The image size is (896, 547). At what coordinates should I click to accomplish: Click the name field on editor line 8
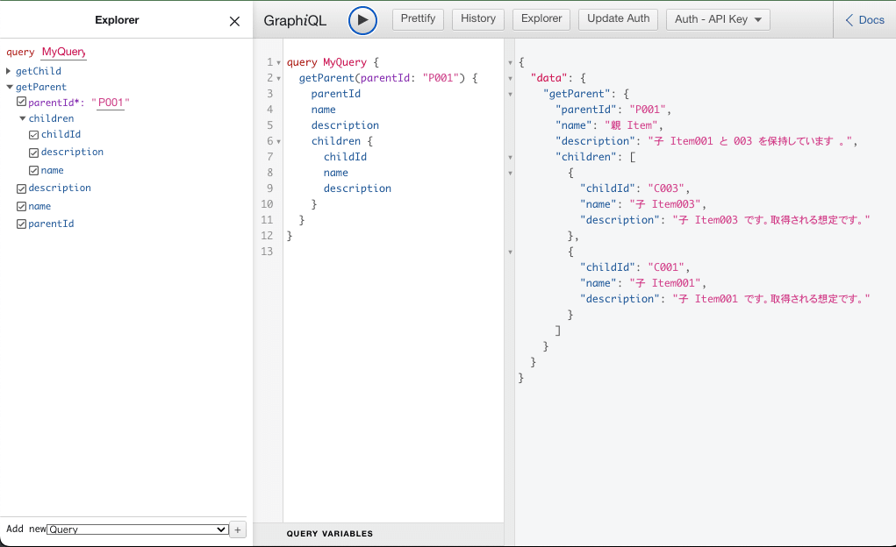(x=336, y=173)
